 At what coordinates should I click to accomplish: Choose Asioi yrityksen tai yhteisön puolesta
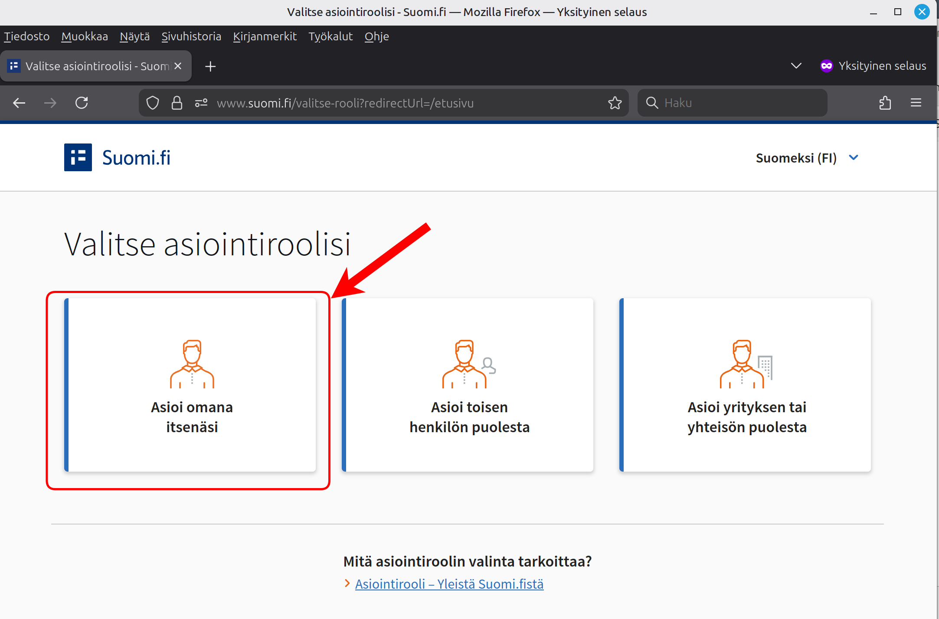coord(746,385)
